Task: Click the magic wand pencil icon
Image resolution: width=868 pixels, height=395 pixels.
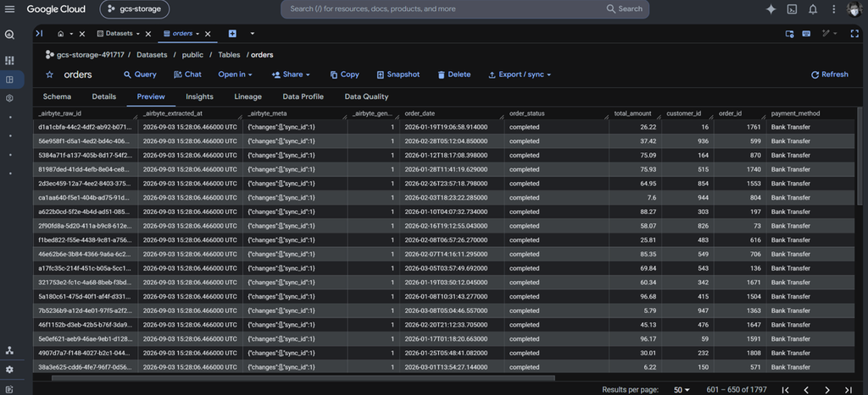Action: pyautogui.click(x=826, y=34)
